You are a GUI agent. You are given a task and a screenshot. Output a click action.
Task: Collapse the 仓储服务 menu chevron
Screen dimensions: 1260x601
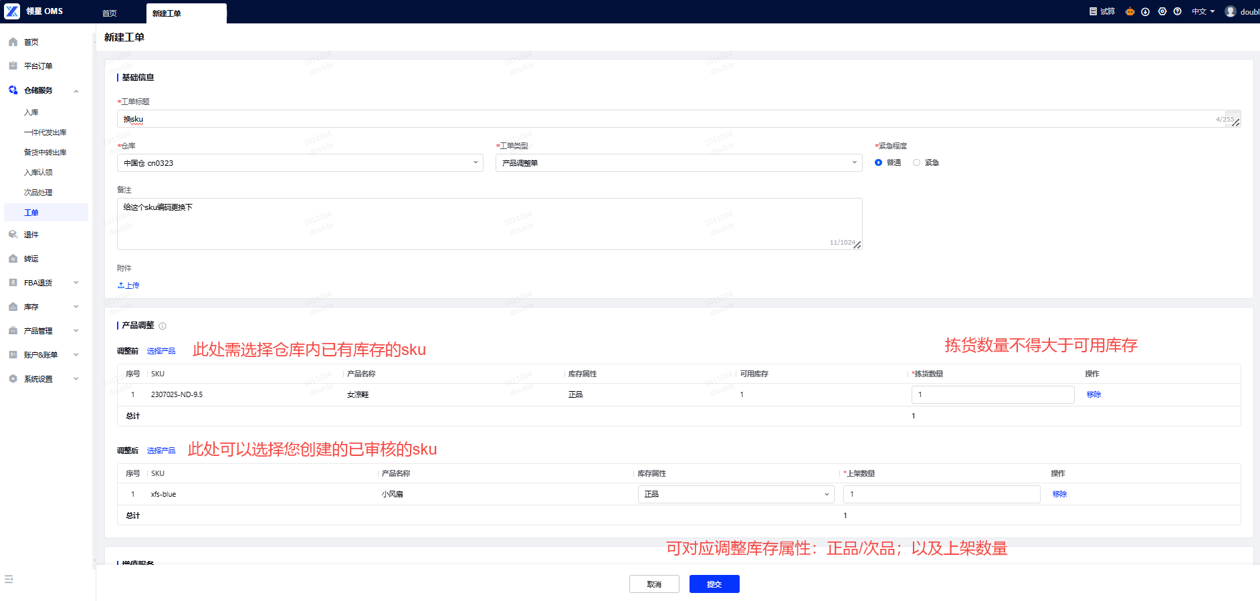pyautogui.click(x=76, y=91)
